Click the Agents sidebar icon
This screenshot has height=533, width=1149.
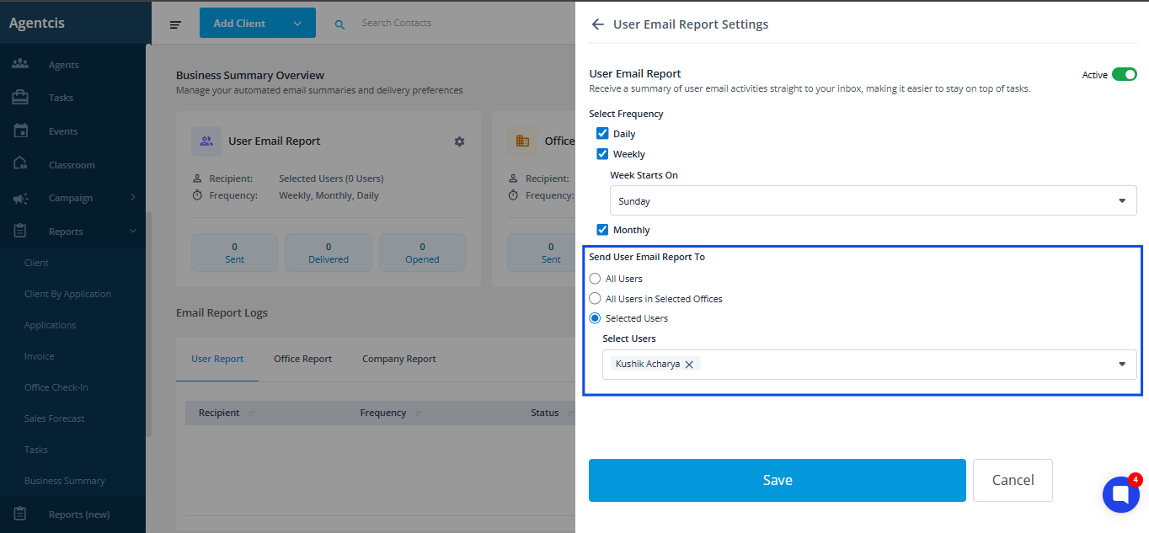(x=20, y=65)
